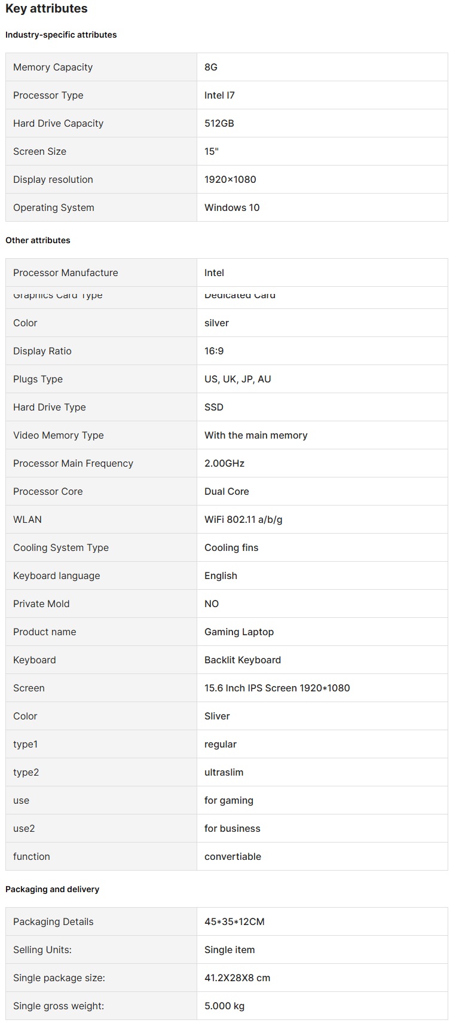The image size is (459, 1026).
Task: Click the Plugs Type value US, UK, JP, AU
Action: (x=238, y=379)
